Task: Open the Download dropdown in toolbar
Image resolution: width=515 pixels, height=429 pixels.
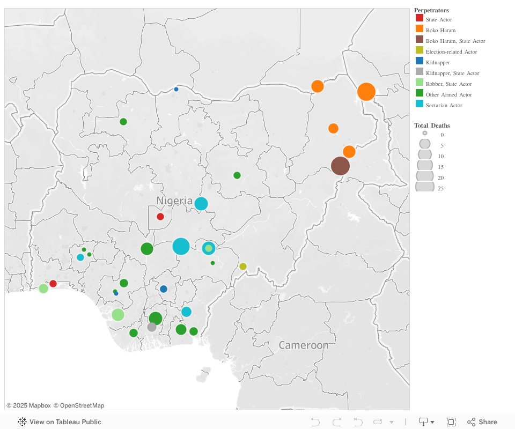Action: (x=426, y=422)
